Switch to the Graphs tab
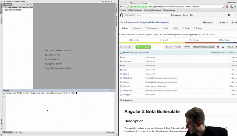Image resolution: width=237 pixels, height=136 pixels. [x=186, y=28]
